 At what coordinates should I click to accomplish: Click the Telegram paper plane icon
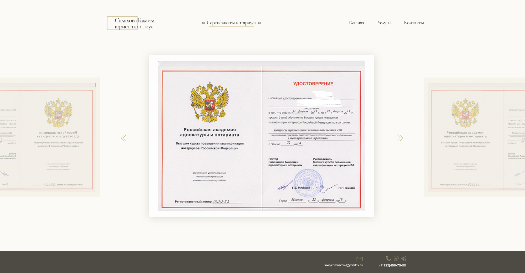coord(404,258)
